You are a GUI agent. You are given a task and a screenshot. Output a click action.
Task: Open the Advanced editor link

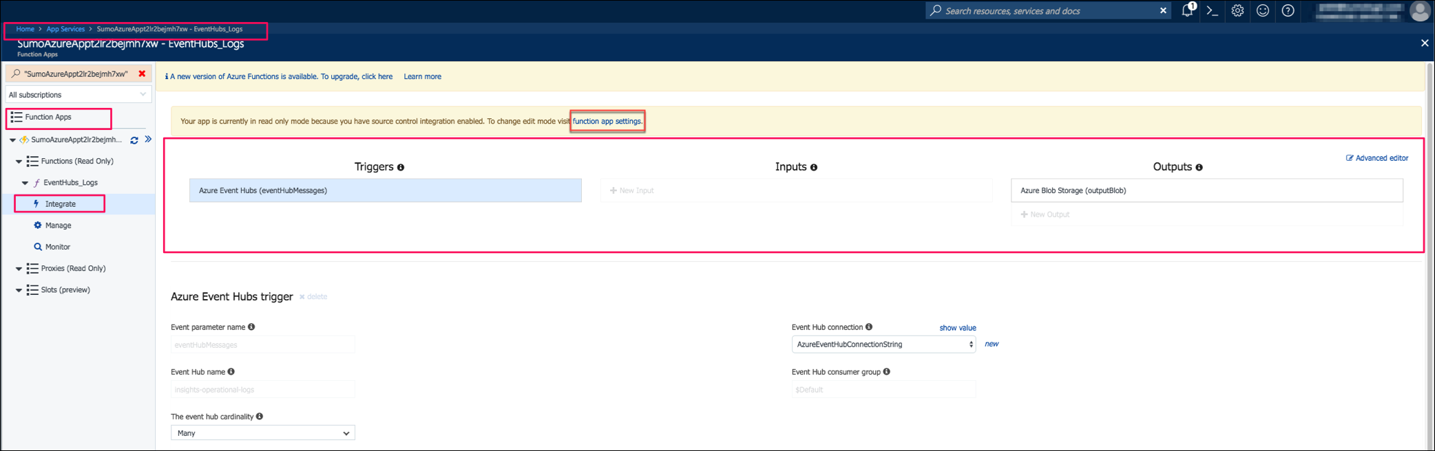(1377, 158)
